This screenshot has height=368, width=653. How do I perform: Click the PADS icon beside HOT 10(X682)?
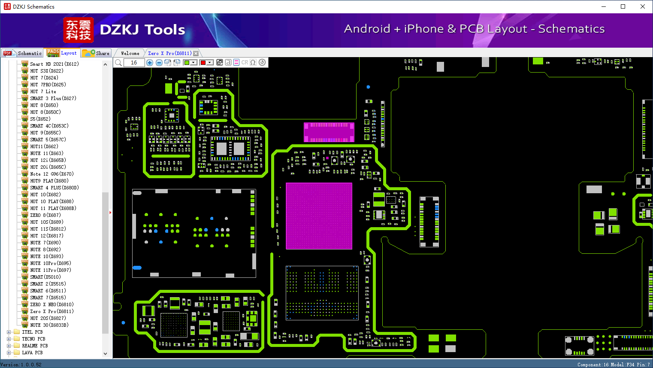[x=25, y=195]
